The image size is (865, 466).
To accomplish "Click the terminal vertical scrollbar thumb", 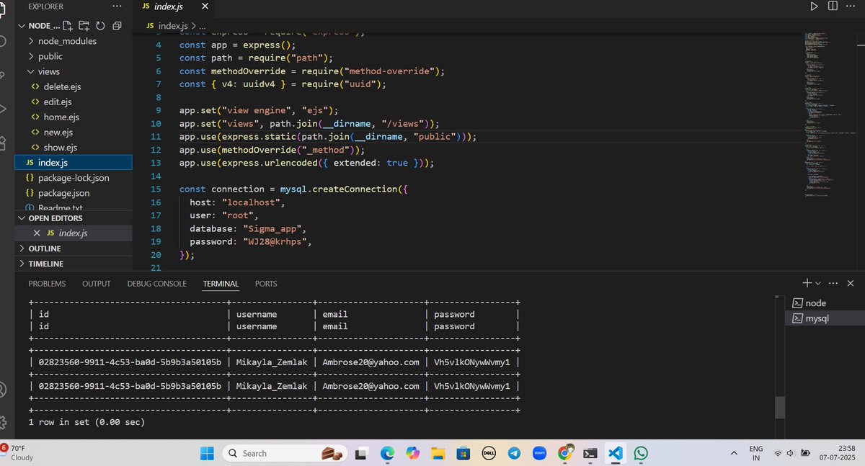I will [779, 407].
